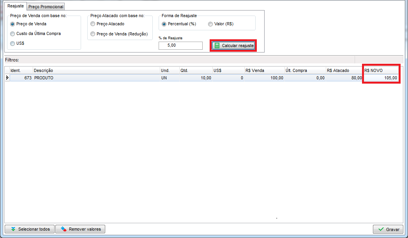Click the green arrows Selecionar todos icon
This screenshot has height=238, width=408.
point(13,229)
